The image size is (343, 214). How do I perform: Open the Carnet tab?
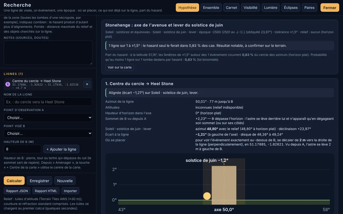click(232, 7)
